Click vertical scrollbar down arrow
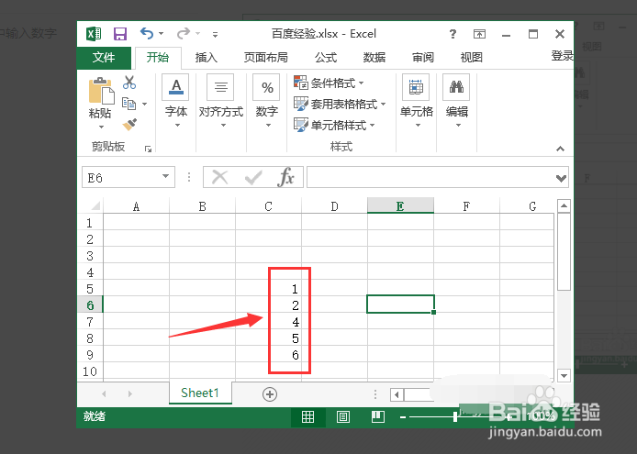The width and height of the screenshot is (637, 454). point(564,376)
